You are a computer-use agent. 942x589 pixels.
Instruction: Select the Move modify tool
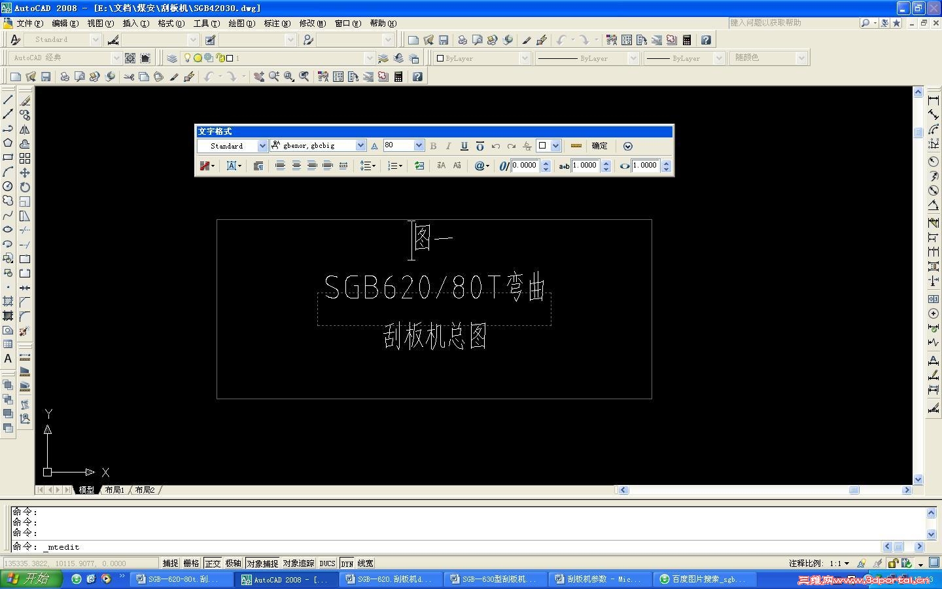pos(25,172)
